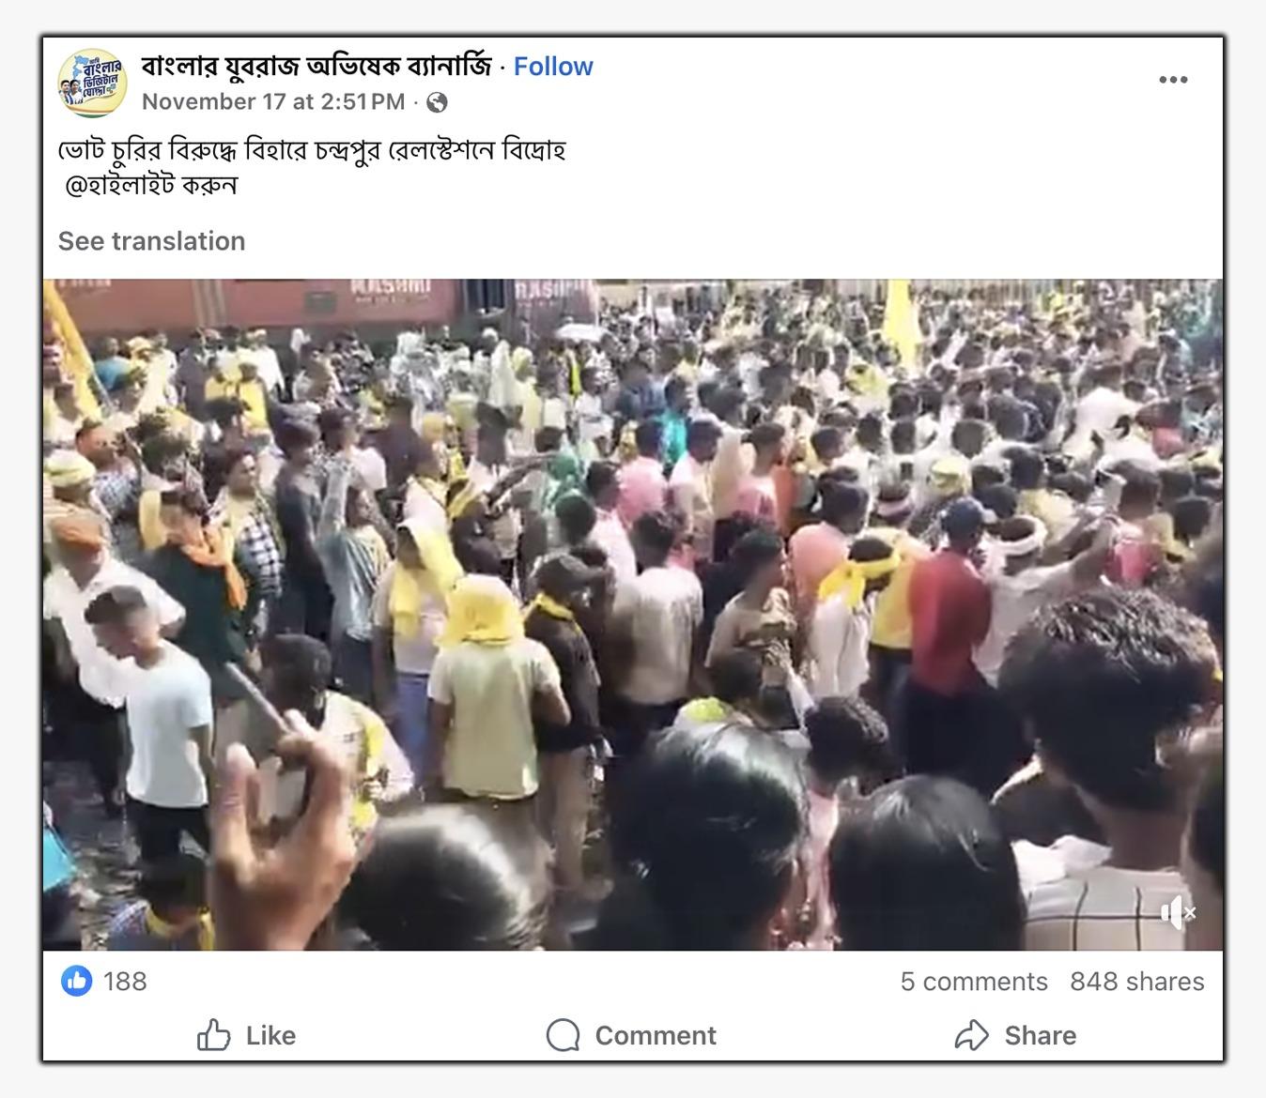1266x1098 pixels.
Task: Play the crowd video
Action: pyautogui.click(x=633, y=615)
